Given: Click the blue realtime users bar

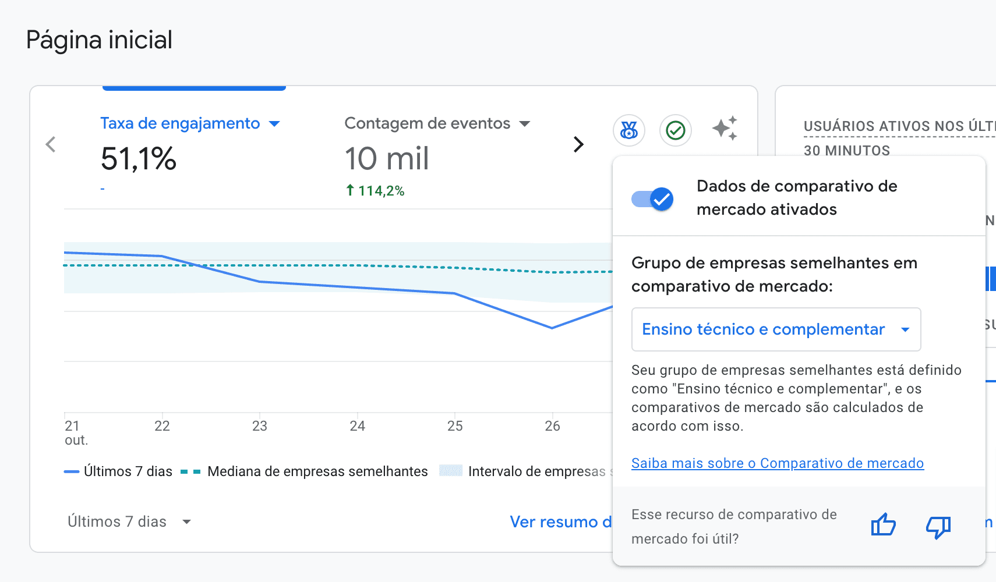Looking at the screenshot, I should tap(991, 279).
